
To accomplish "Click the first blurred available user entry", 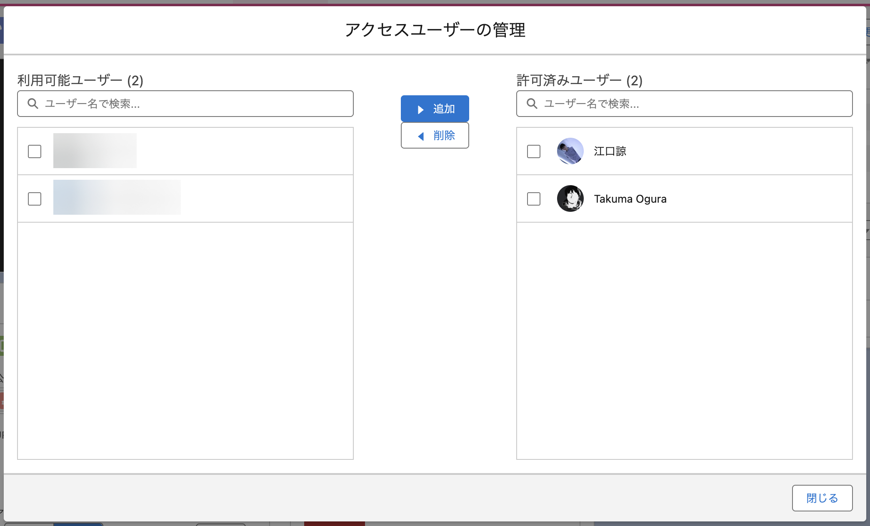I will (x=95, y=151).
